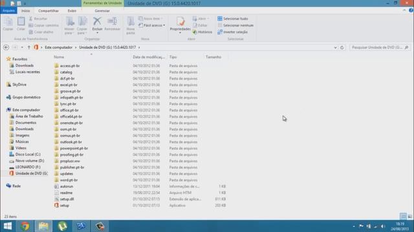Click the Selecionar nenhum option

pyautogui.click(x=235, y=25)
